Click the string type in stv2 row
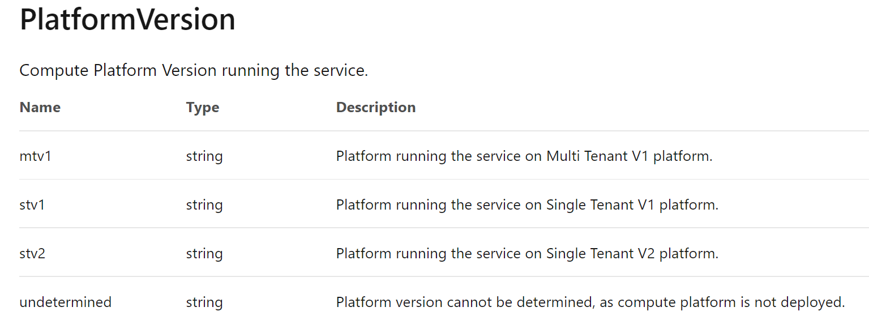The height and width of the screenshot is (324, 869). click(x=204, y=253)
